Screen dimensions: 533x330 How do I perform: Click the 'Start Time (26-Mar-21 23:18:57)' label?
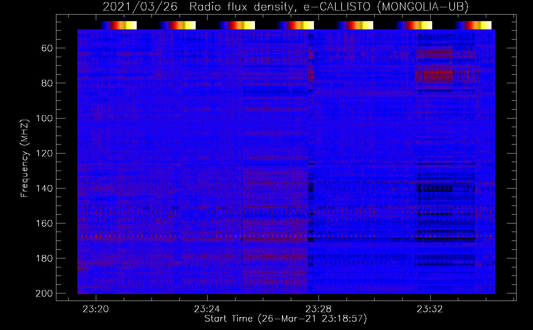pos(286,319)
